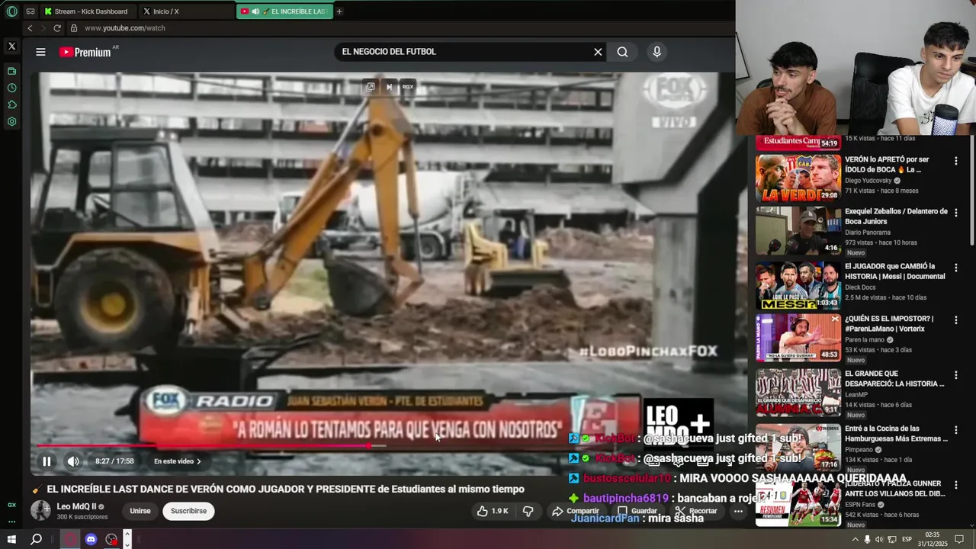Go forward with the browser forward arrow
The width and height of the screenshot is (976, 549).
43,28
